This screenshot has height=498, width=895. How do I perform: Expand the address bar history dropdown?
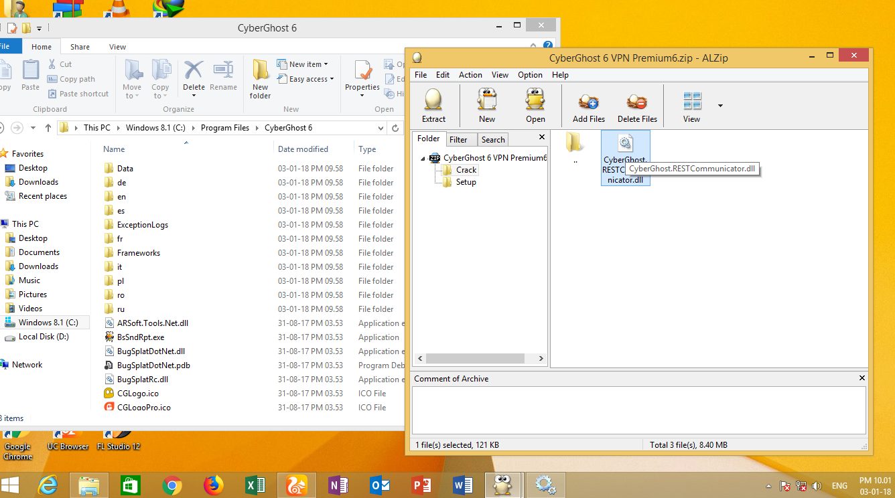pos(381,128)
